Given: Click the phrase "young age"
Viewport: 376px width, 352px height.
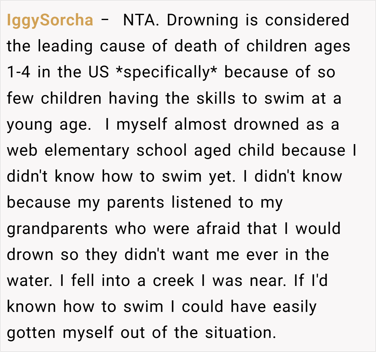Looking at the screenshot, I should 49,124.
